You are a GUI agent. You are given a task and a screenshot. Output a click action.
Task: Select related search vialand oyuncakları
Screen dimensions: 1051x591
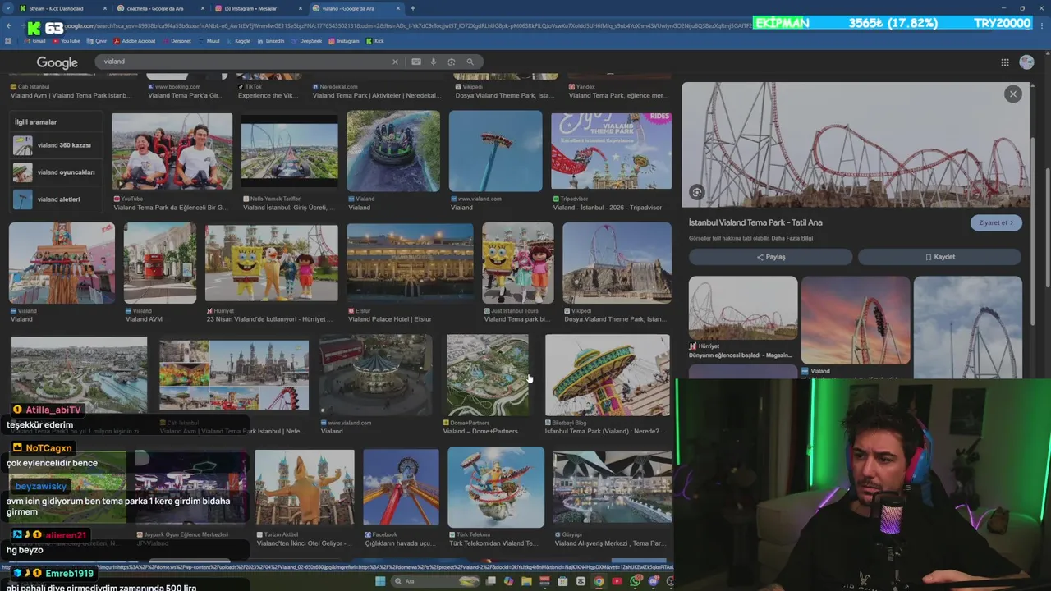point(57,172)
